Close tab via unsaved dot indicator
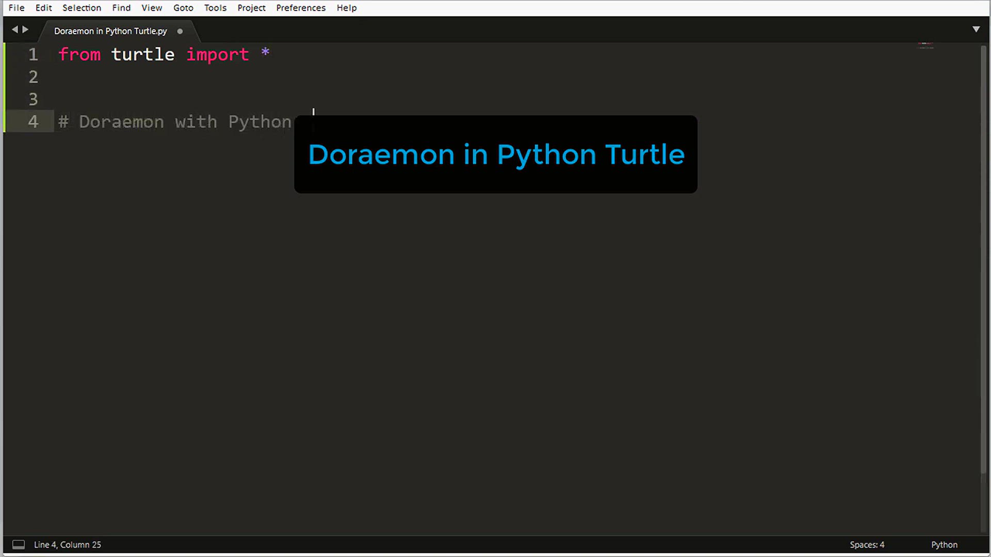The height and width of the screenshot is (557, 991). [x=180, y=31]
